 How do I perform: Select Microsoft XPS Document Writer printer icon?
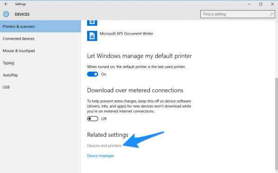coord(92,36)
